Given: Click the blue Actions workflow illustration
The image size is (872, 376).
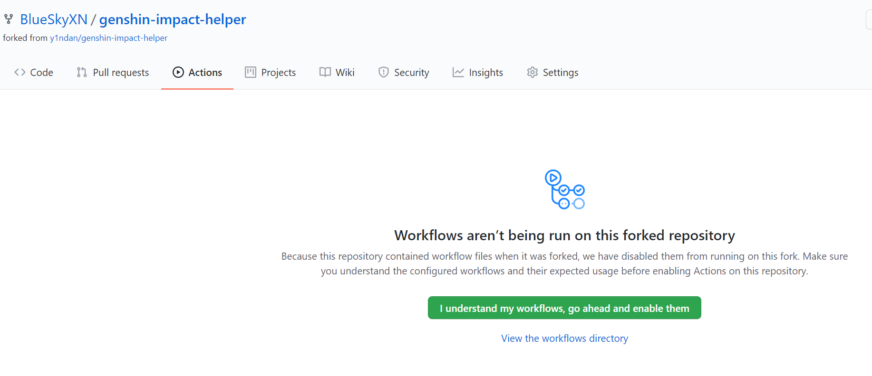Looking at the screenshot, I should pyautogui.click(x=565, y=189).
